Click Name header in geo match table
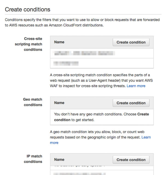Viewport: 164px width, 175px height. click(59, 103)
